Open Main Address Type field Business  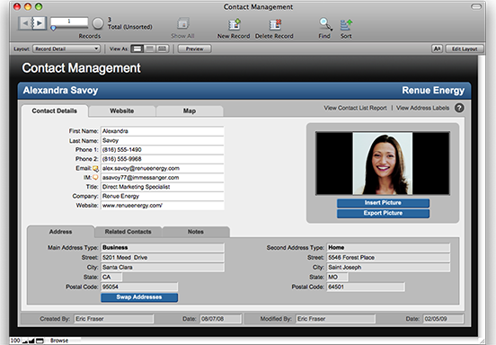click(163, 247)
